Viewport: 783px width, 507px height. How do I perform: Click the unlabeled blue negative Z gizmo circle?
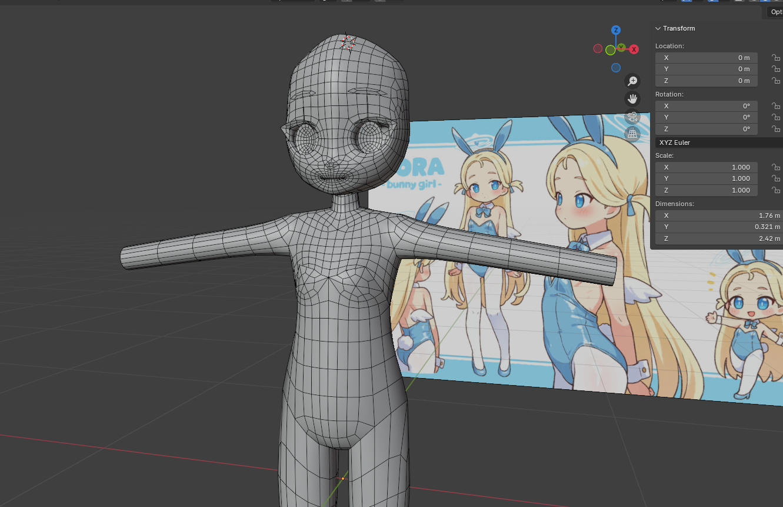coord(616,68)
